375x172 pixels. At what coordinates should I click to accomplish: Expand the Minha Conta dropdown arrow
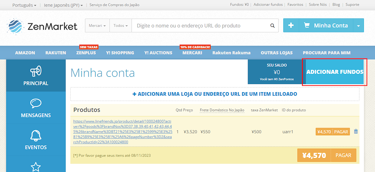[358, 25]
